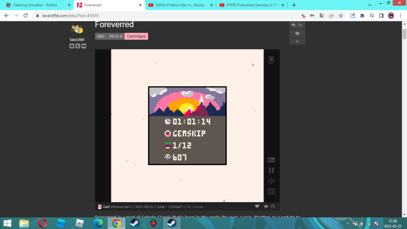Image resolution: width=407 pixels, height=229 pixels.
Task: Go to the PICO-8 section tab
Action: pyautogui.click(x=116, y=36)
